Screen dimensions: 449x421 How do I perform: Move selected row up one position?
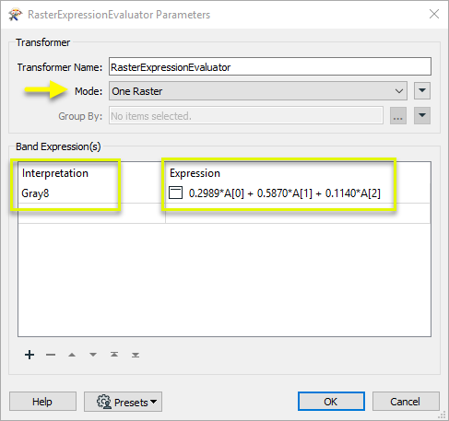tap(72, 355)
